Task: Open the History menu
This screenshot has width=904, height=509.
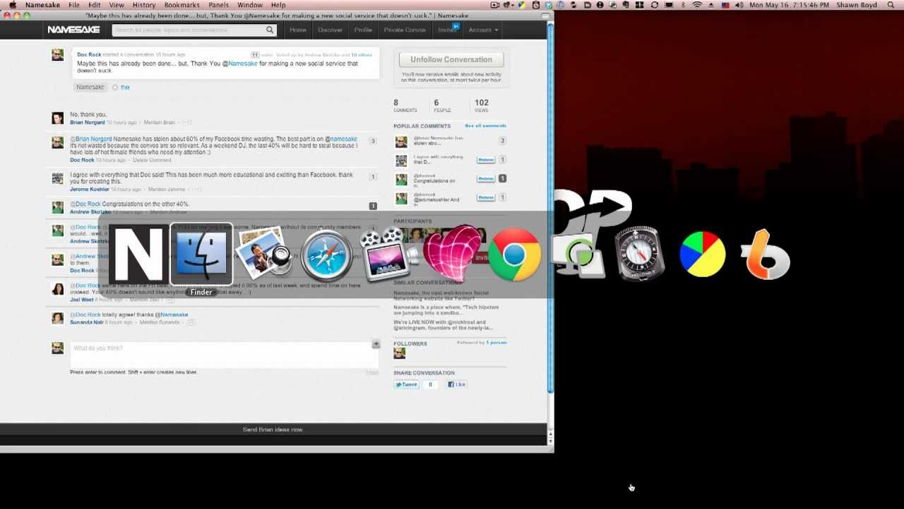Action: coord(144,5)
